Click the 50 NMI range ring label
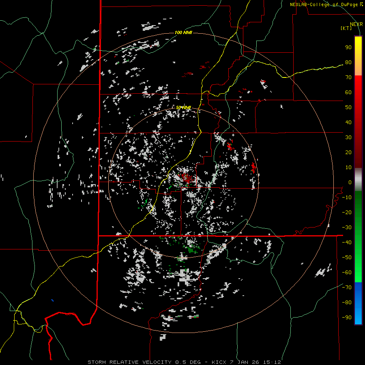This screenshot has width=365, height=365. (x=183, y=107)
